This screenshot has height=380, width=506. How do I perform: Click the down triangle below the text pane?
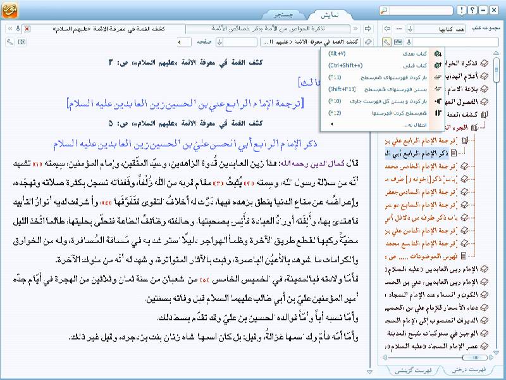click(370, 372)
